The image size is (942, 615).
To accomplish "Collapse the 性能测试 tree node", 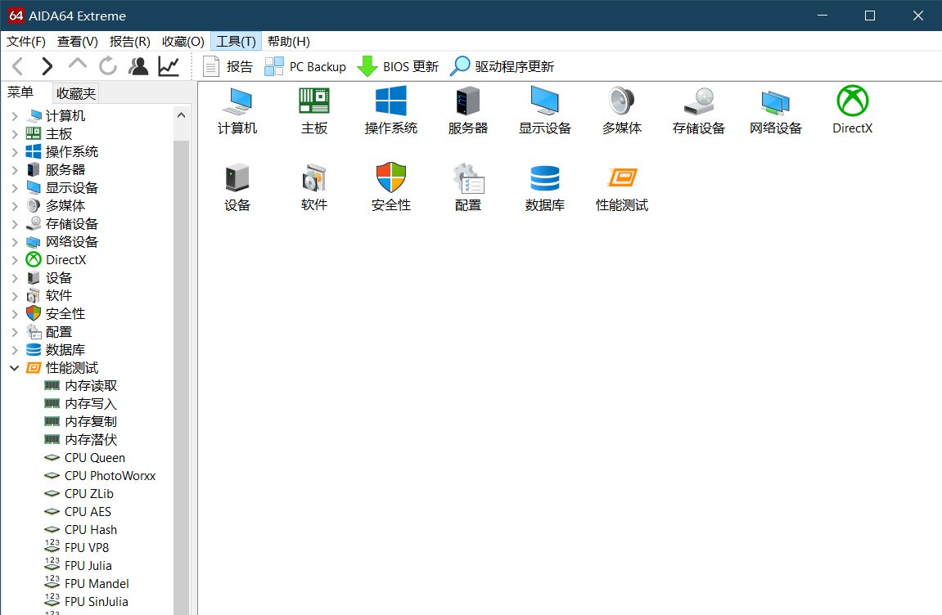I will [x=14, y=367].
